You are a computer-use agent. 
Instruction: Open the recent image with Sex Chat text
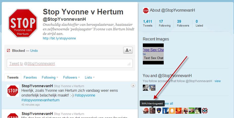coord(153,54)
